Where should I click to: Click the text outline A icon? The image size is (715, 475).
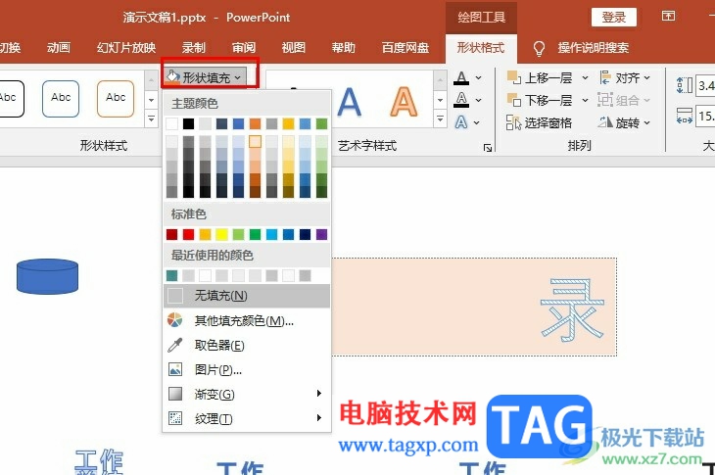click(461, 100)
